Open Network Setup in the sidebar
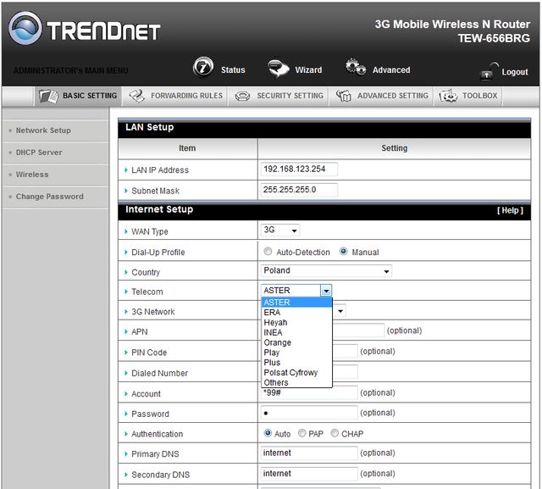 pos(43,131)
